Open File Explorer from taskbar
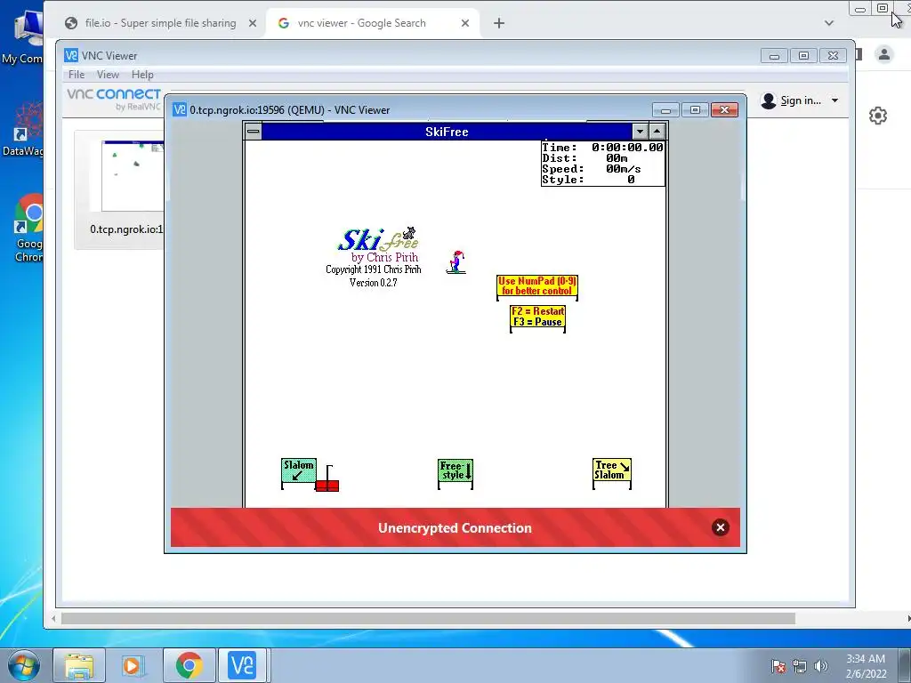The image size is (911, 683). tap(79, 665)
